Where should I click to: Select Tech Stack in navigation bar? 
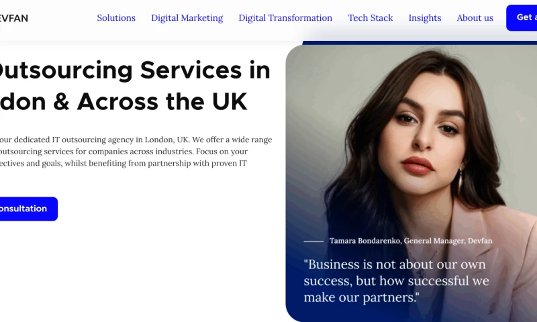(x=371, y=18)
